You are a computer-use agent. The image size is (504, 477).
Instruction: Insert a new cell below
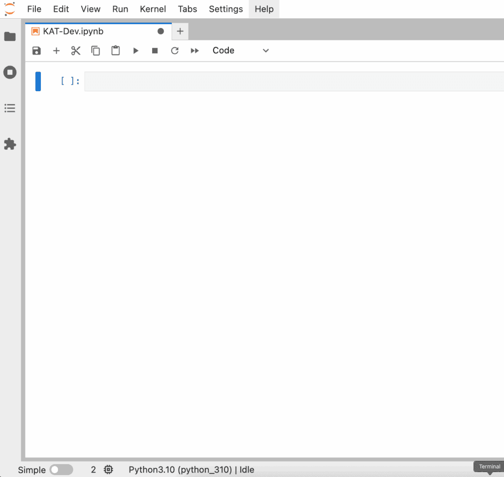pos(56,51)
